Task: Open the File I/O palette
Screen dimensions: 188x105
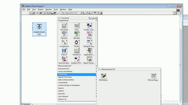Action: (64, 52)
